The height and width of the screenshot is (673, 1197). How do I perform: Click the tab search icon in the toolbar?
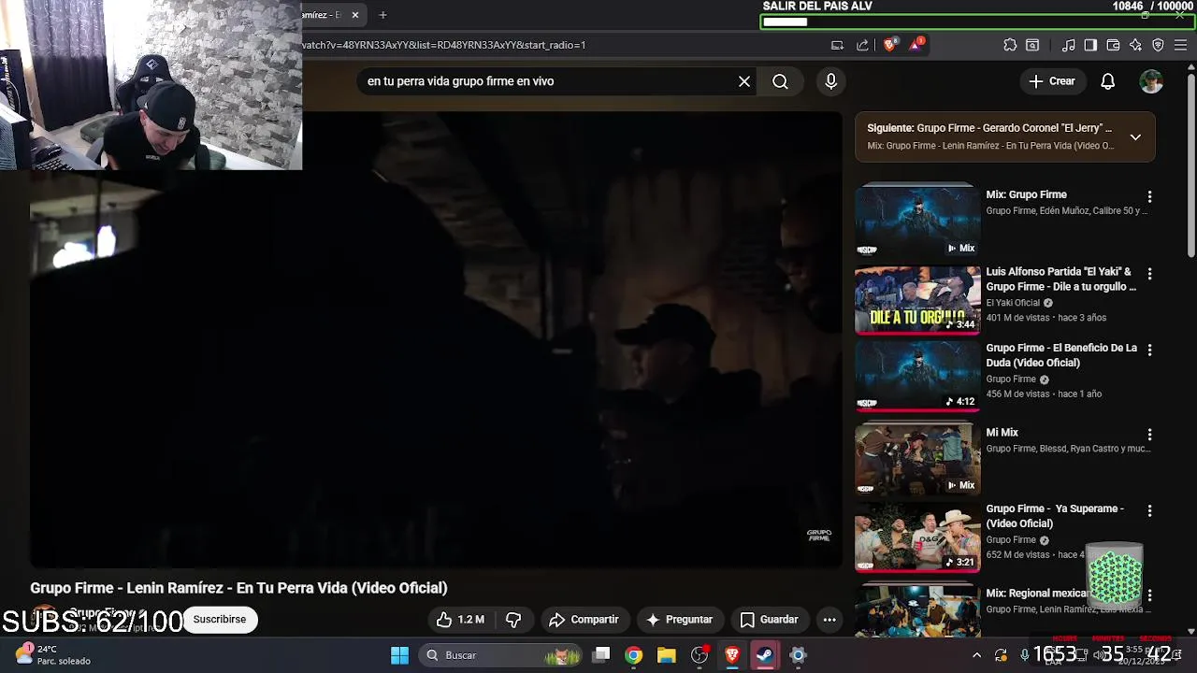pyautogui.click(x=1032, y=45)
